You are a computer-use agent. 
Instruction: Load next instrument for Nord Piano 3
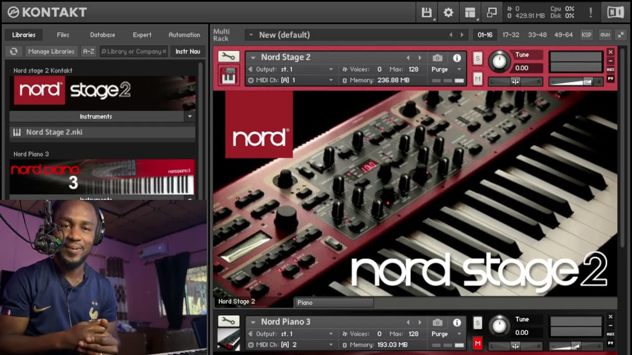420,322
